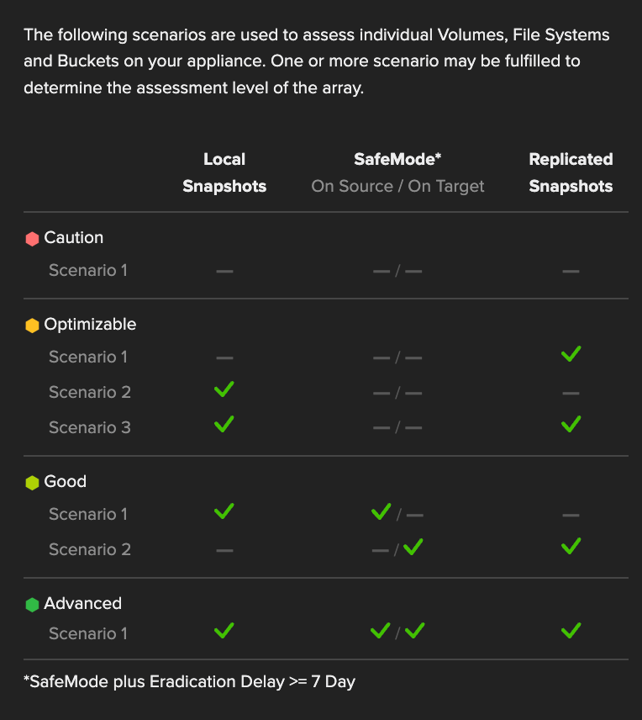Click Optimizable Scenario 2 row label
The width and height of the screenshot is (642, 720).
90,392
